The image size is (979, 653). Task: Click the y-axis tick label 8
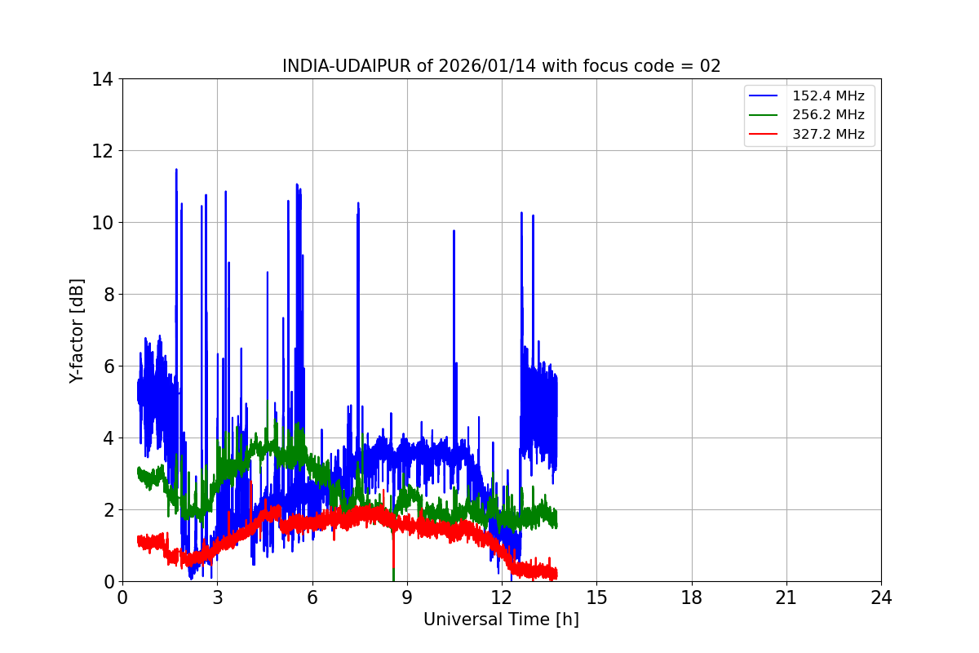(107, 295)
